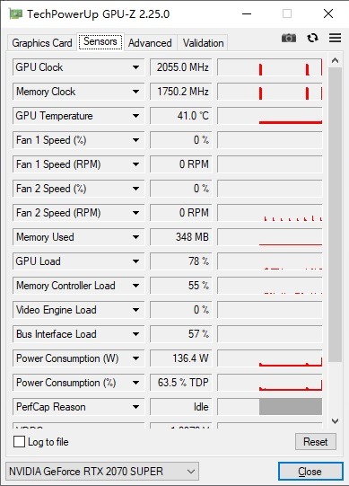Click the refresh arrows icon
This screenshot has width=349, height=486.
pos(312,38)
